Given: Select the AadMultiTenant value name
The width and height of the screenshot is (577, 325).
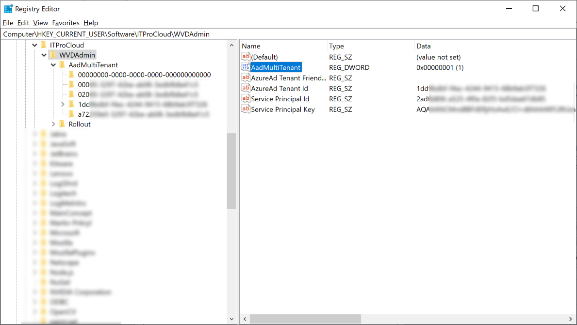Looking at the screenshot, I should coord(276,68).
